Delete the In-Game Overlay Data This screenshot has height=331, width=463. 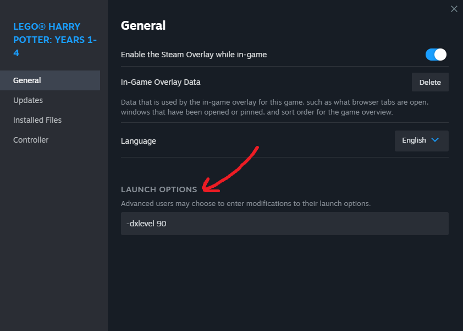tap(430, 82)
